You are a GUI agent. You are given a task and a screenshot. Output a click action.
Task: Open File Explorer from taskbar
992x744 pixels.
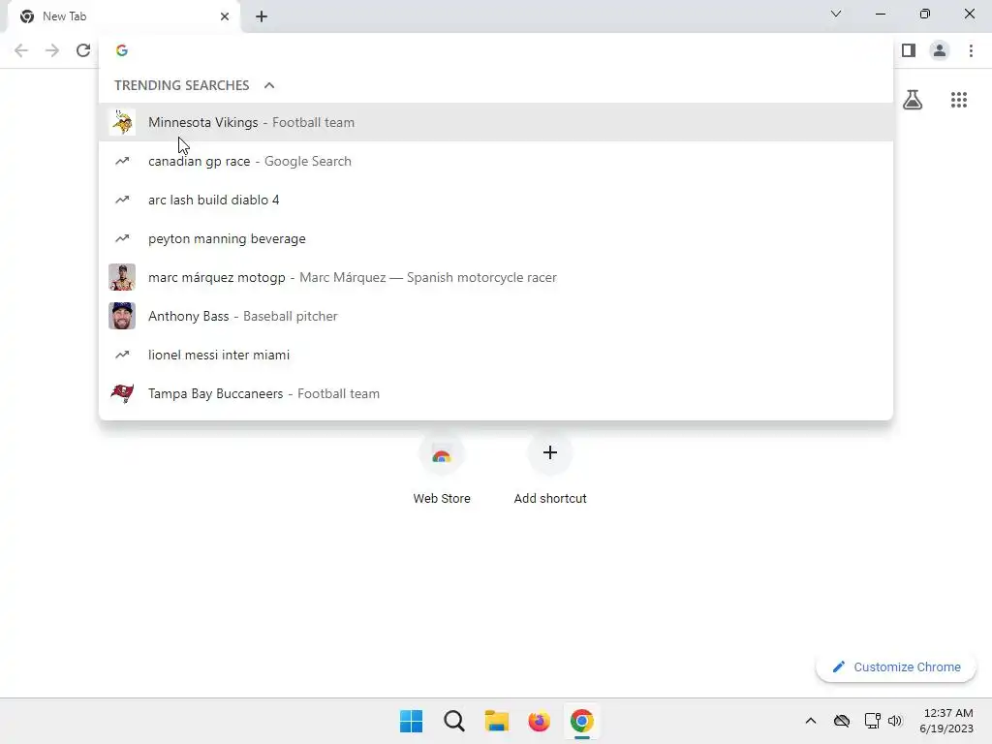(x=497, y=721)
